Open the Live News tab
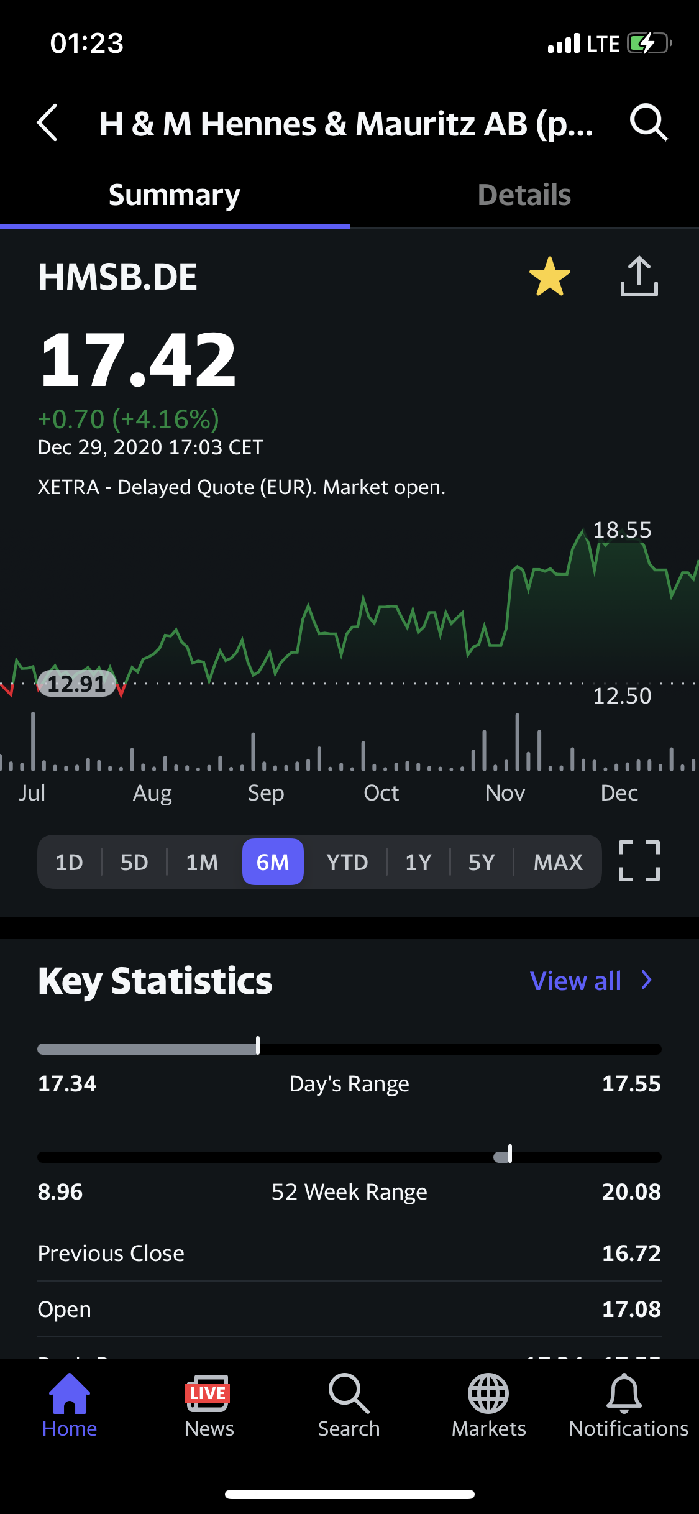Viewport: 699px width, 1514px height. tap(209, 1406)
